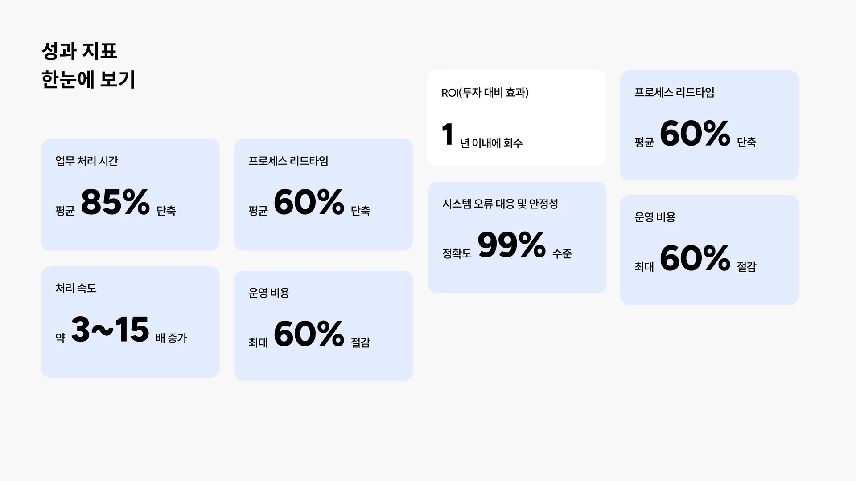Select the '처리 속도' card label
The height and width of the screenshot is (481, 856).
[76, 288]
